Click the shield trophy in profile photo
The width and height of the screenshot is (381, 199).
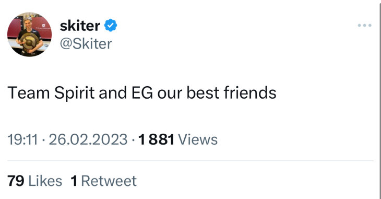pos(29,42)
